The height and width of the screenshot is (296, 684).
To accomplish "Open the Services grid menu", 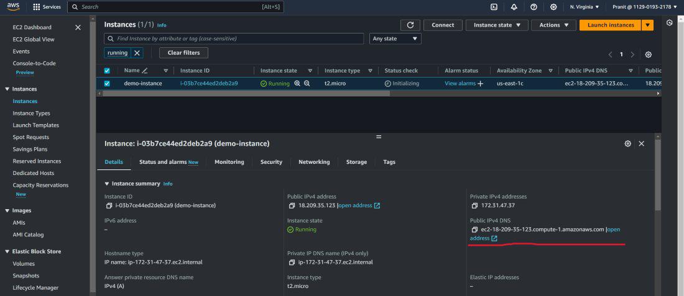I will pos(47,7).
